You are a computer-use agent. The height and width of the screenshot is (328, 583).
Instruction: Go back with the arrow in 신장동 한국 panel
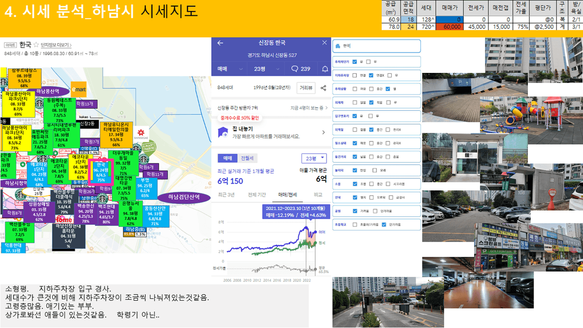coord(220,43)
